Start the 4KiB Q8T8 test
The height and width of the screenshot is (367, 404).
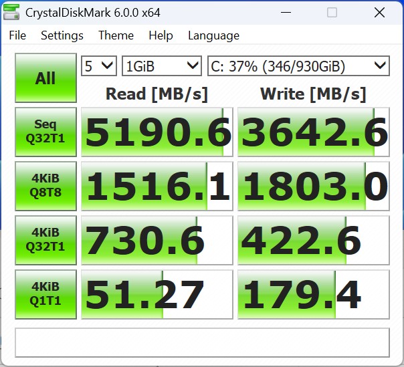(45, 186)
